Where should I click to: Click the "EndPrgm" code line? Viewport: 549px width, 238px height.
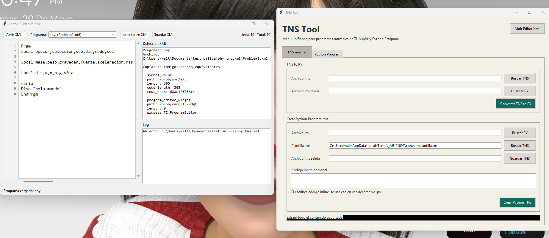click(x=29, y=94)
